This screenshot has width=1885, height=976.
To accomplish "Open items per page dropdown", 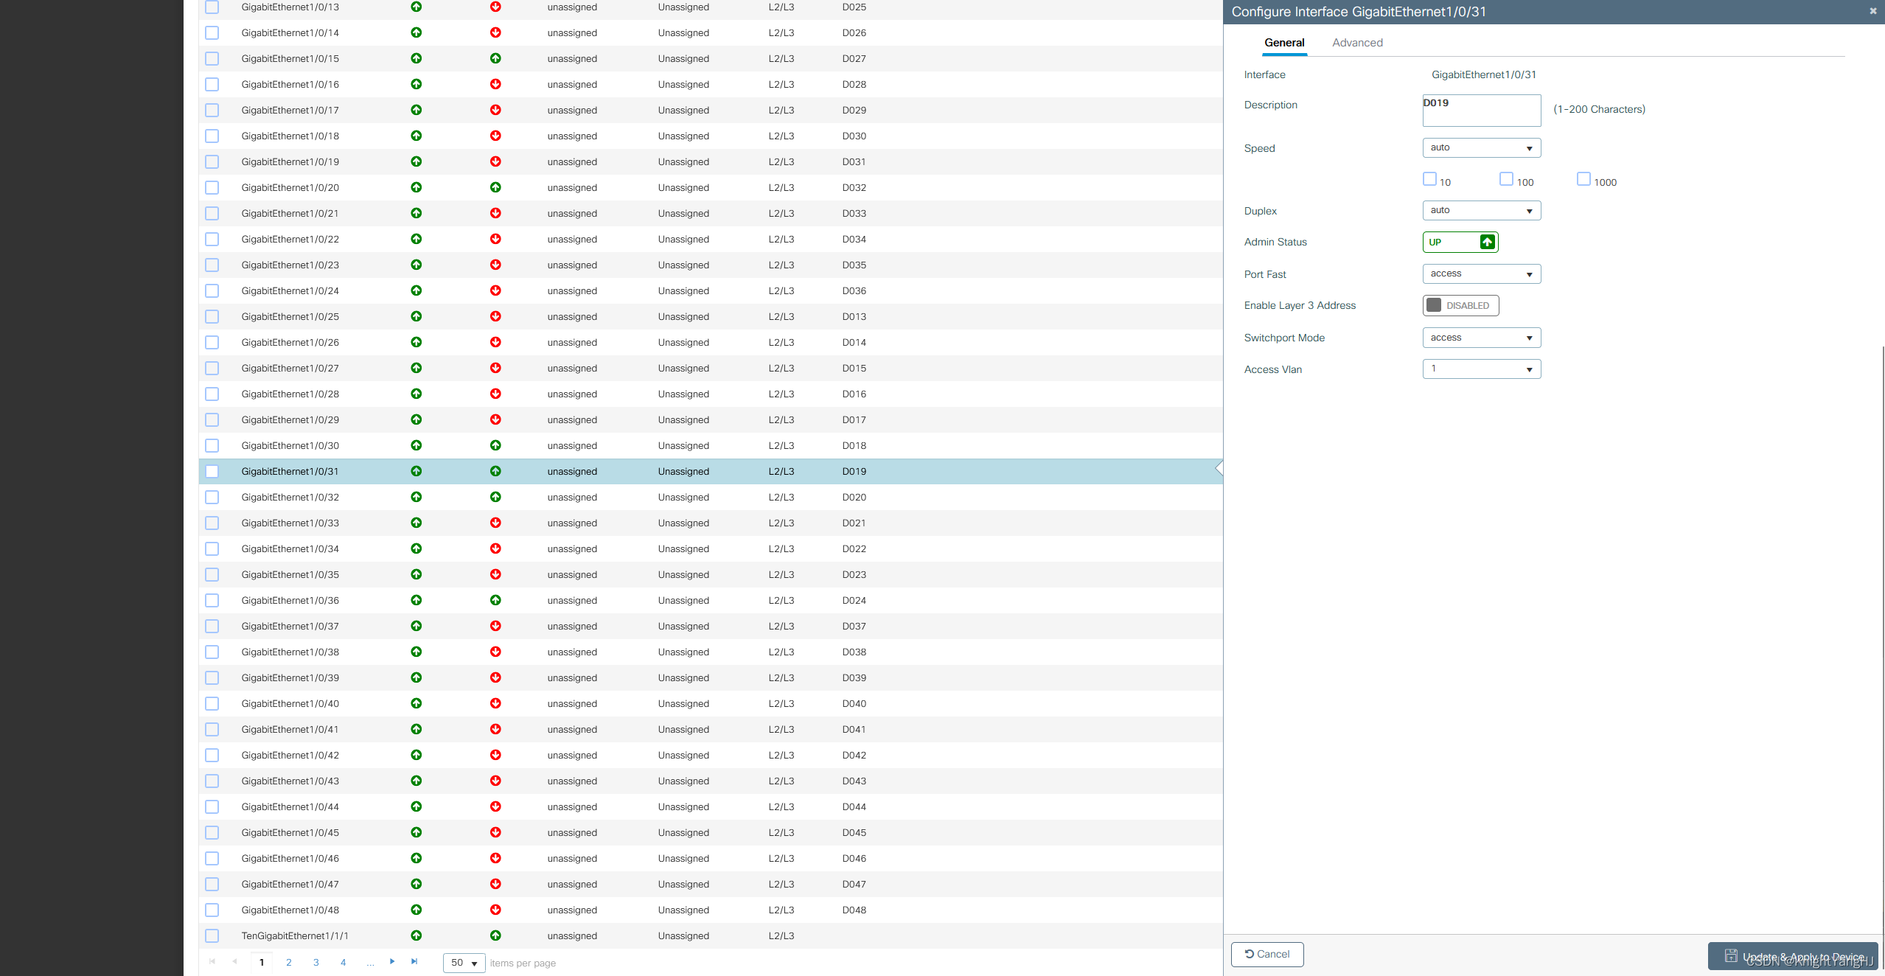I will [464, 963].
